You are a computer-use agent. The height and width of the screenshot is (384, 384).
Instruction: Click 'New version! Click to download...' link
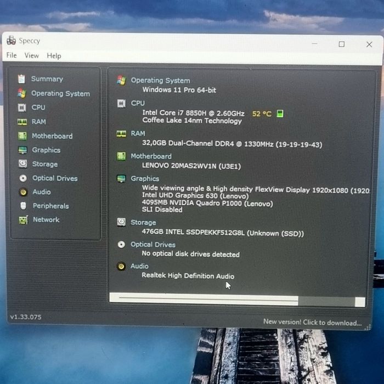coord(312,323)
